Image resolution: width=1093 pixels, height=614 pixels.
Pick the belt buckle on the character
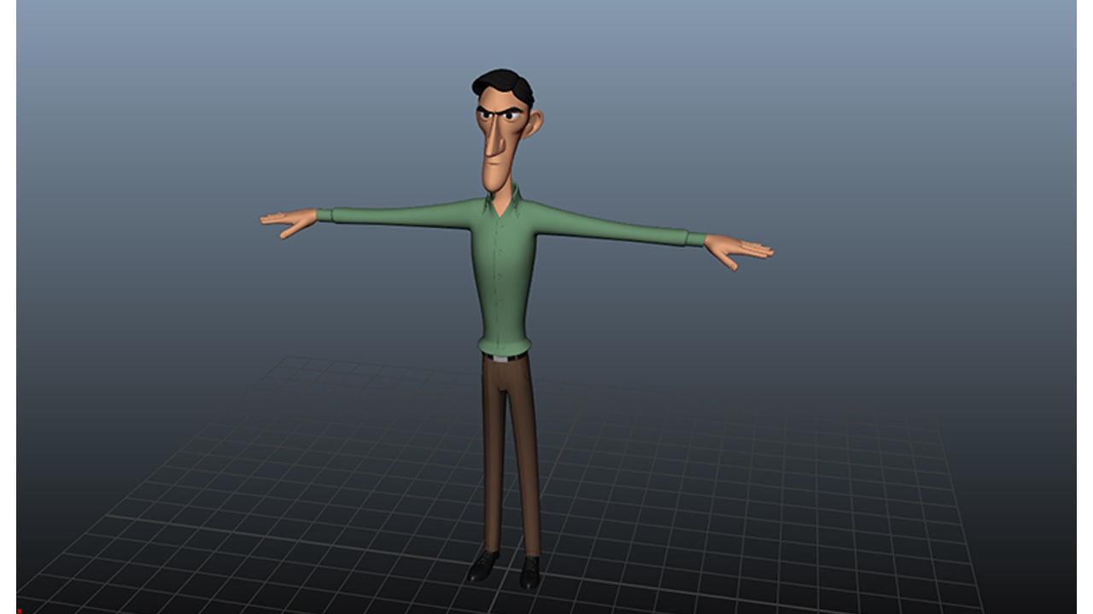point(499,358)
